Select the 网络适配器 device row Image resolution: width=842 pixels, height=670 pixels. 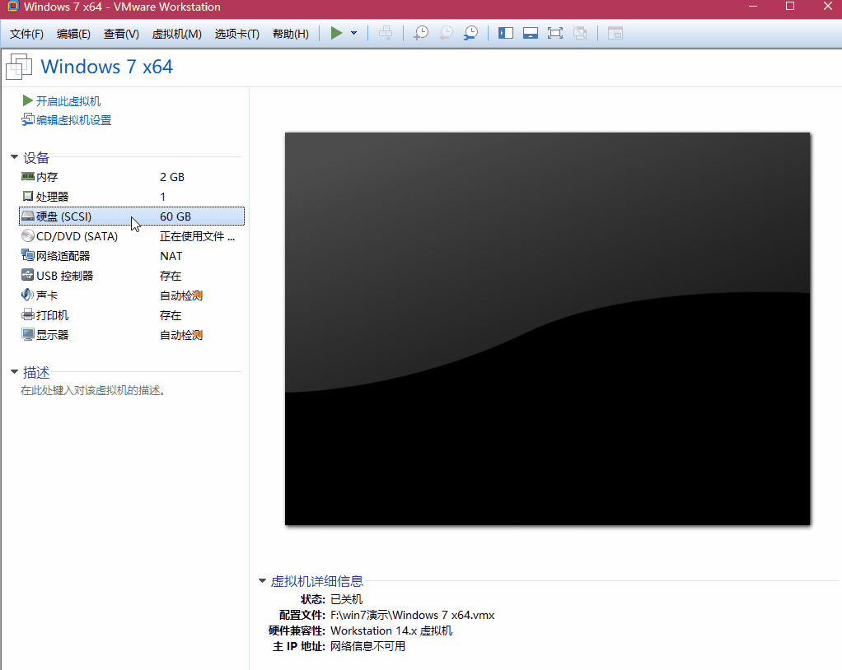tap(132, 256)
